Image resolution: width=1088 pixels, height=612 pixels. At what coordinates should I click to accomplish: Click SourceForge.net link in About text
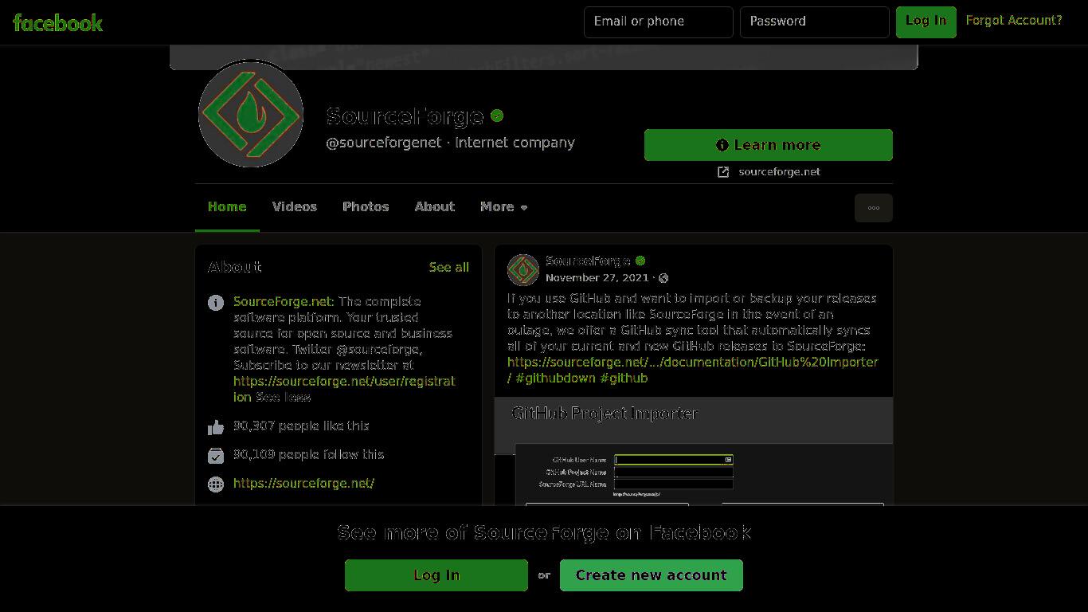(x=284, y=302)
